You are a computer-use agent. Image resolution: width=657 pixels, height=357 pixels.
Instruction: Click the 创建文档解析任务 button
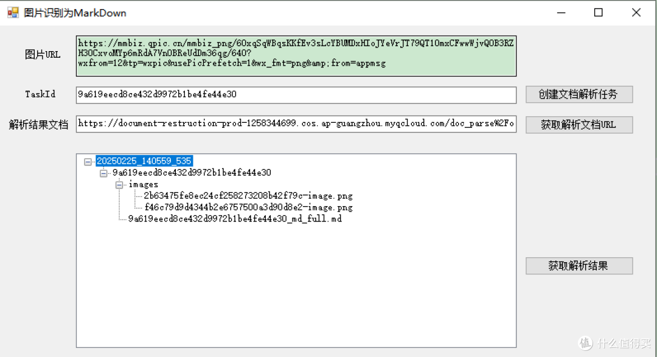pyautogui.click(x=579, y=94)
